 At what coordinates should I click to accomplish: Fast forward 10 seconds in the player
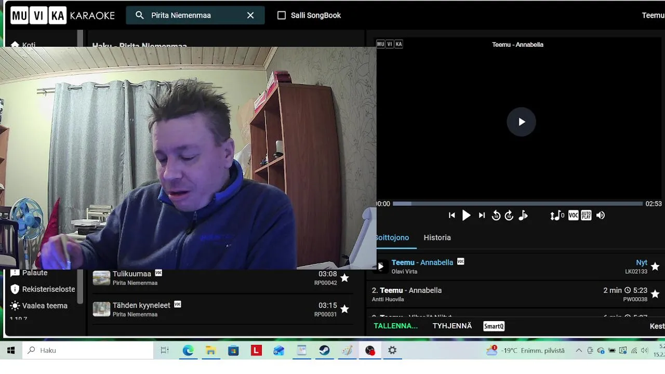pyautogui.click(x=509, y=215)
